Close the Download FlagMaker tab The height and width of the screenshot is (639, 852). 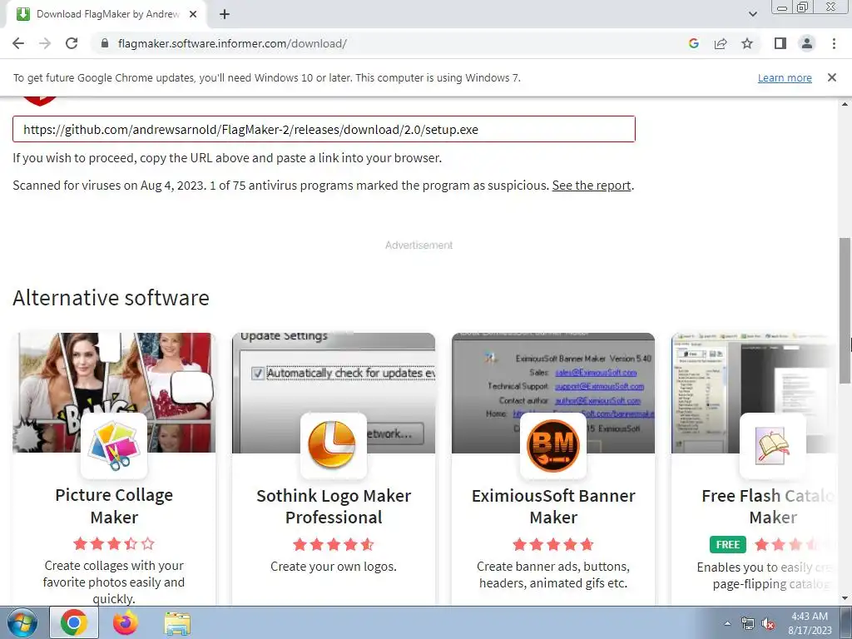193,14
